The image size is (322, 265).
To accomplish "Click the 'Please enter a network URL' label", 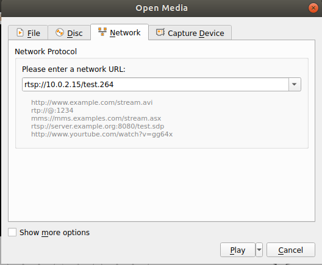I will pyautogui.click(x=74, y=69).
